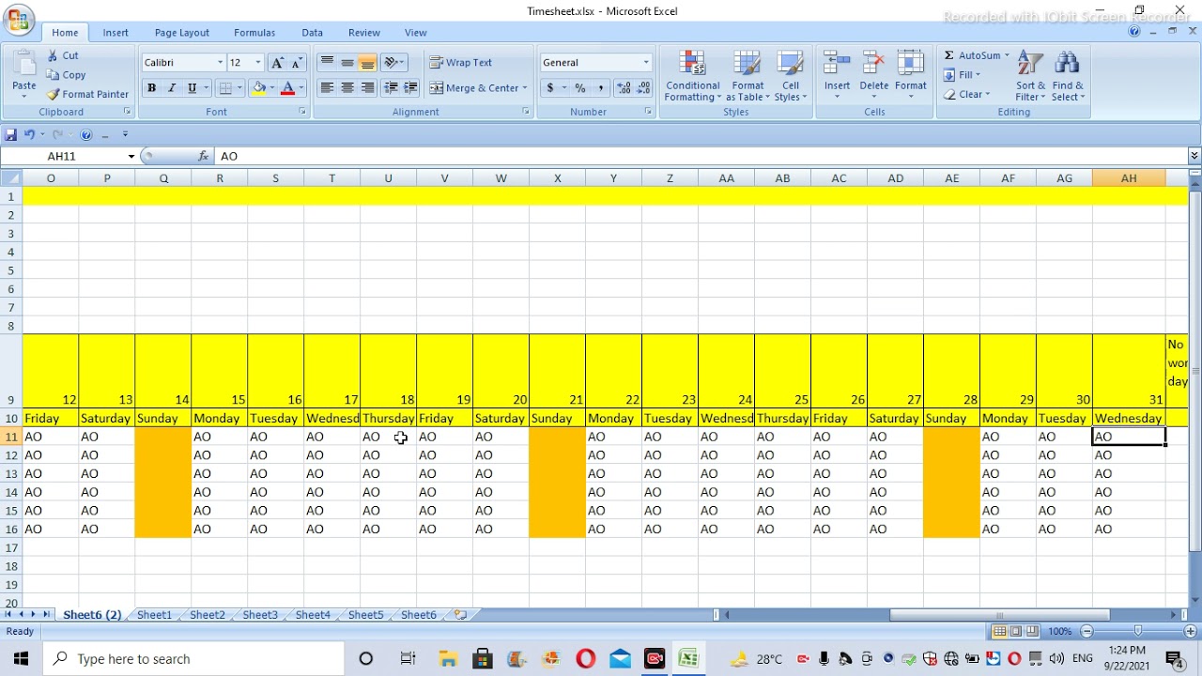Switch to the Review ribbon tab
The width and height of the screenshot is (1202, 676).
(364, 33)
